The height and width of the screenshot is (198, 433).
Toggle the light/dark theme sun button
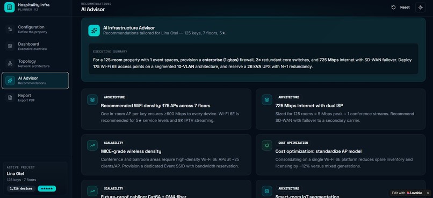(420, 8)
